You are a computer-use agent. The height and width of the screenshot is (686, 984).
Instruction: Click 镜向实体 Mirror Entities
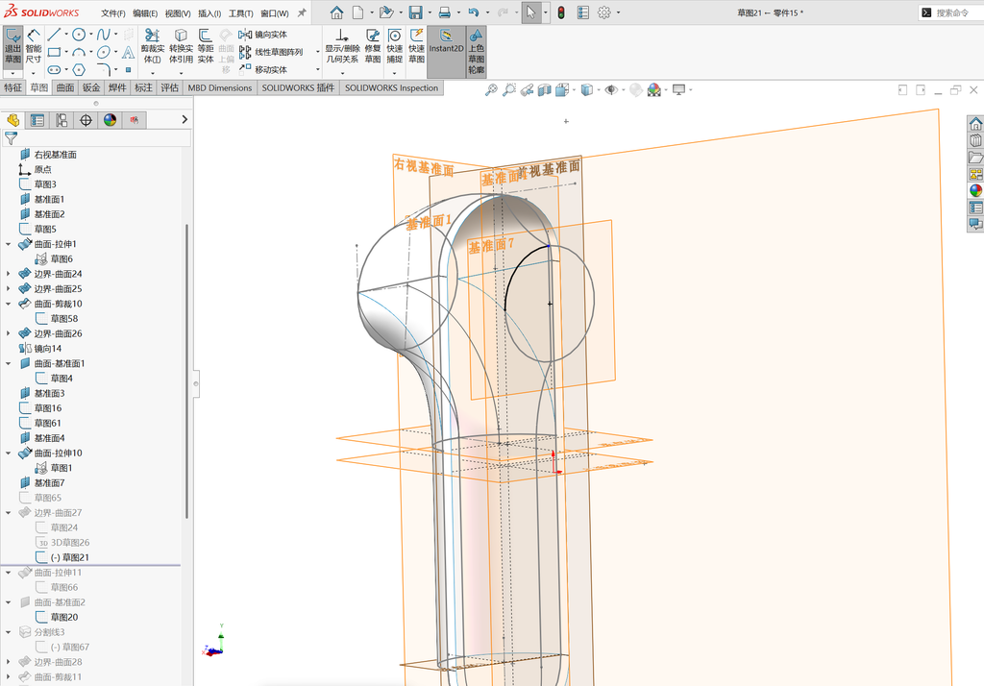[x=263, y=35]
